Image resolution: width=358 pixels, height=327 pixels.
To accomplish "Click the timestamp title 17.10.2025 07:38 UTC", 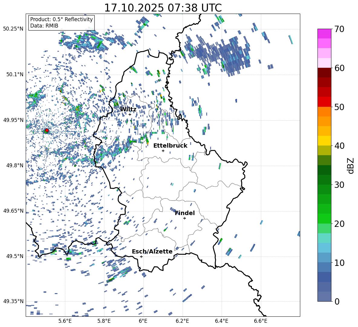I will 163,8.
